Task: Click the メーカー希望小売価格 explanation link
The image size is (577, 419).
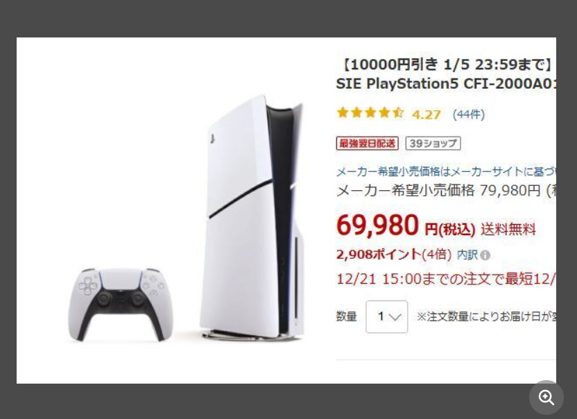Action: click(x=446, y=171)
